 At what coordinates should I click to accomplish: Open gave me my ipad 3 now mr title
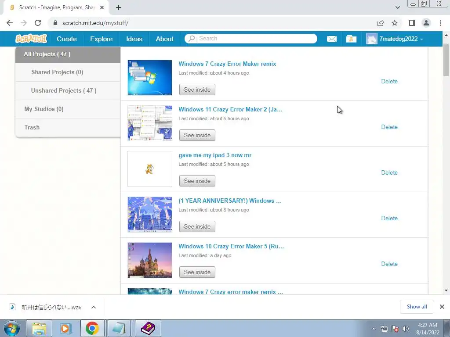click(215, 155)
